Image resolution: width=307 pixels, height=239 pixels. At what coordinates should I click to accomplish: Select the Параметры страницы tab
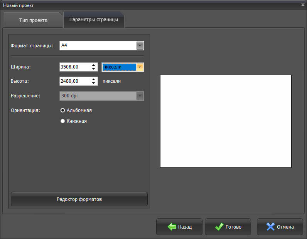pos(94,20)
